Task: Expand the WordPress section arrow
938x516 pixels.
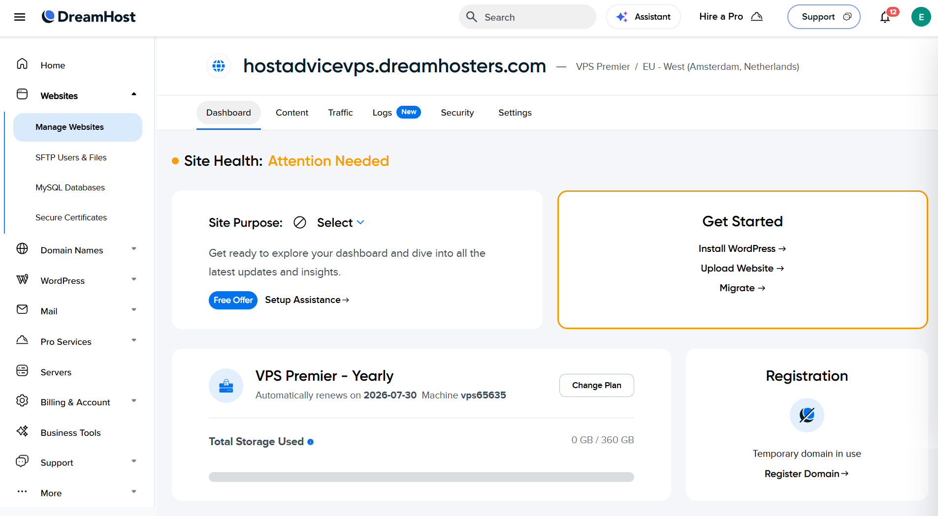Action: click(134, 279)
